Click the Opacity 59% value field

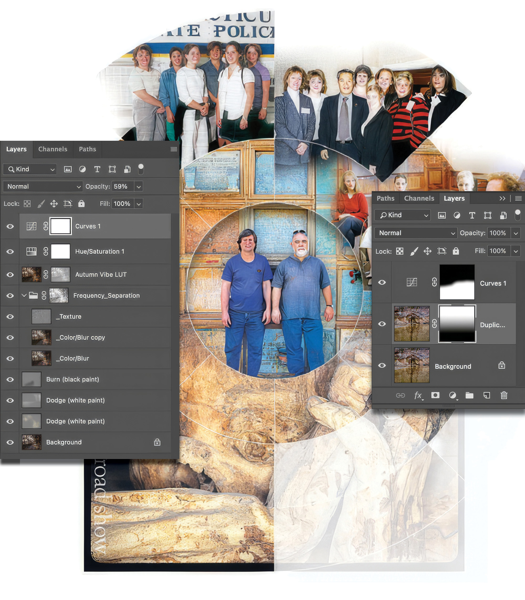coord(123,186)
